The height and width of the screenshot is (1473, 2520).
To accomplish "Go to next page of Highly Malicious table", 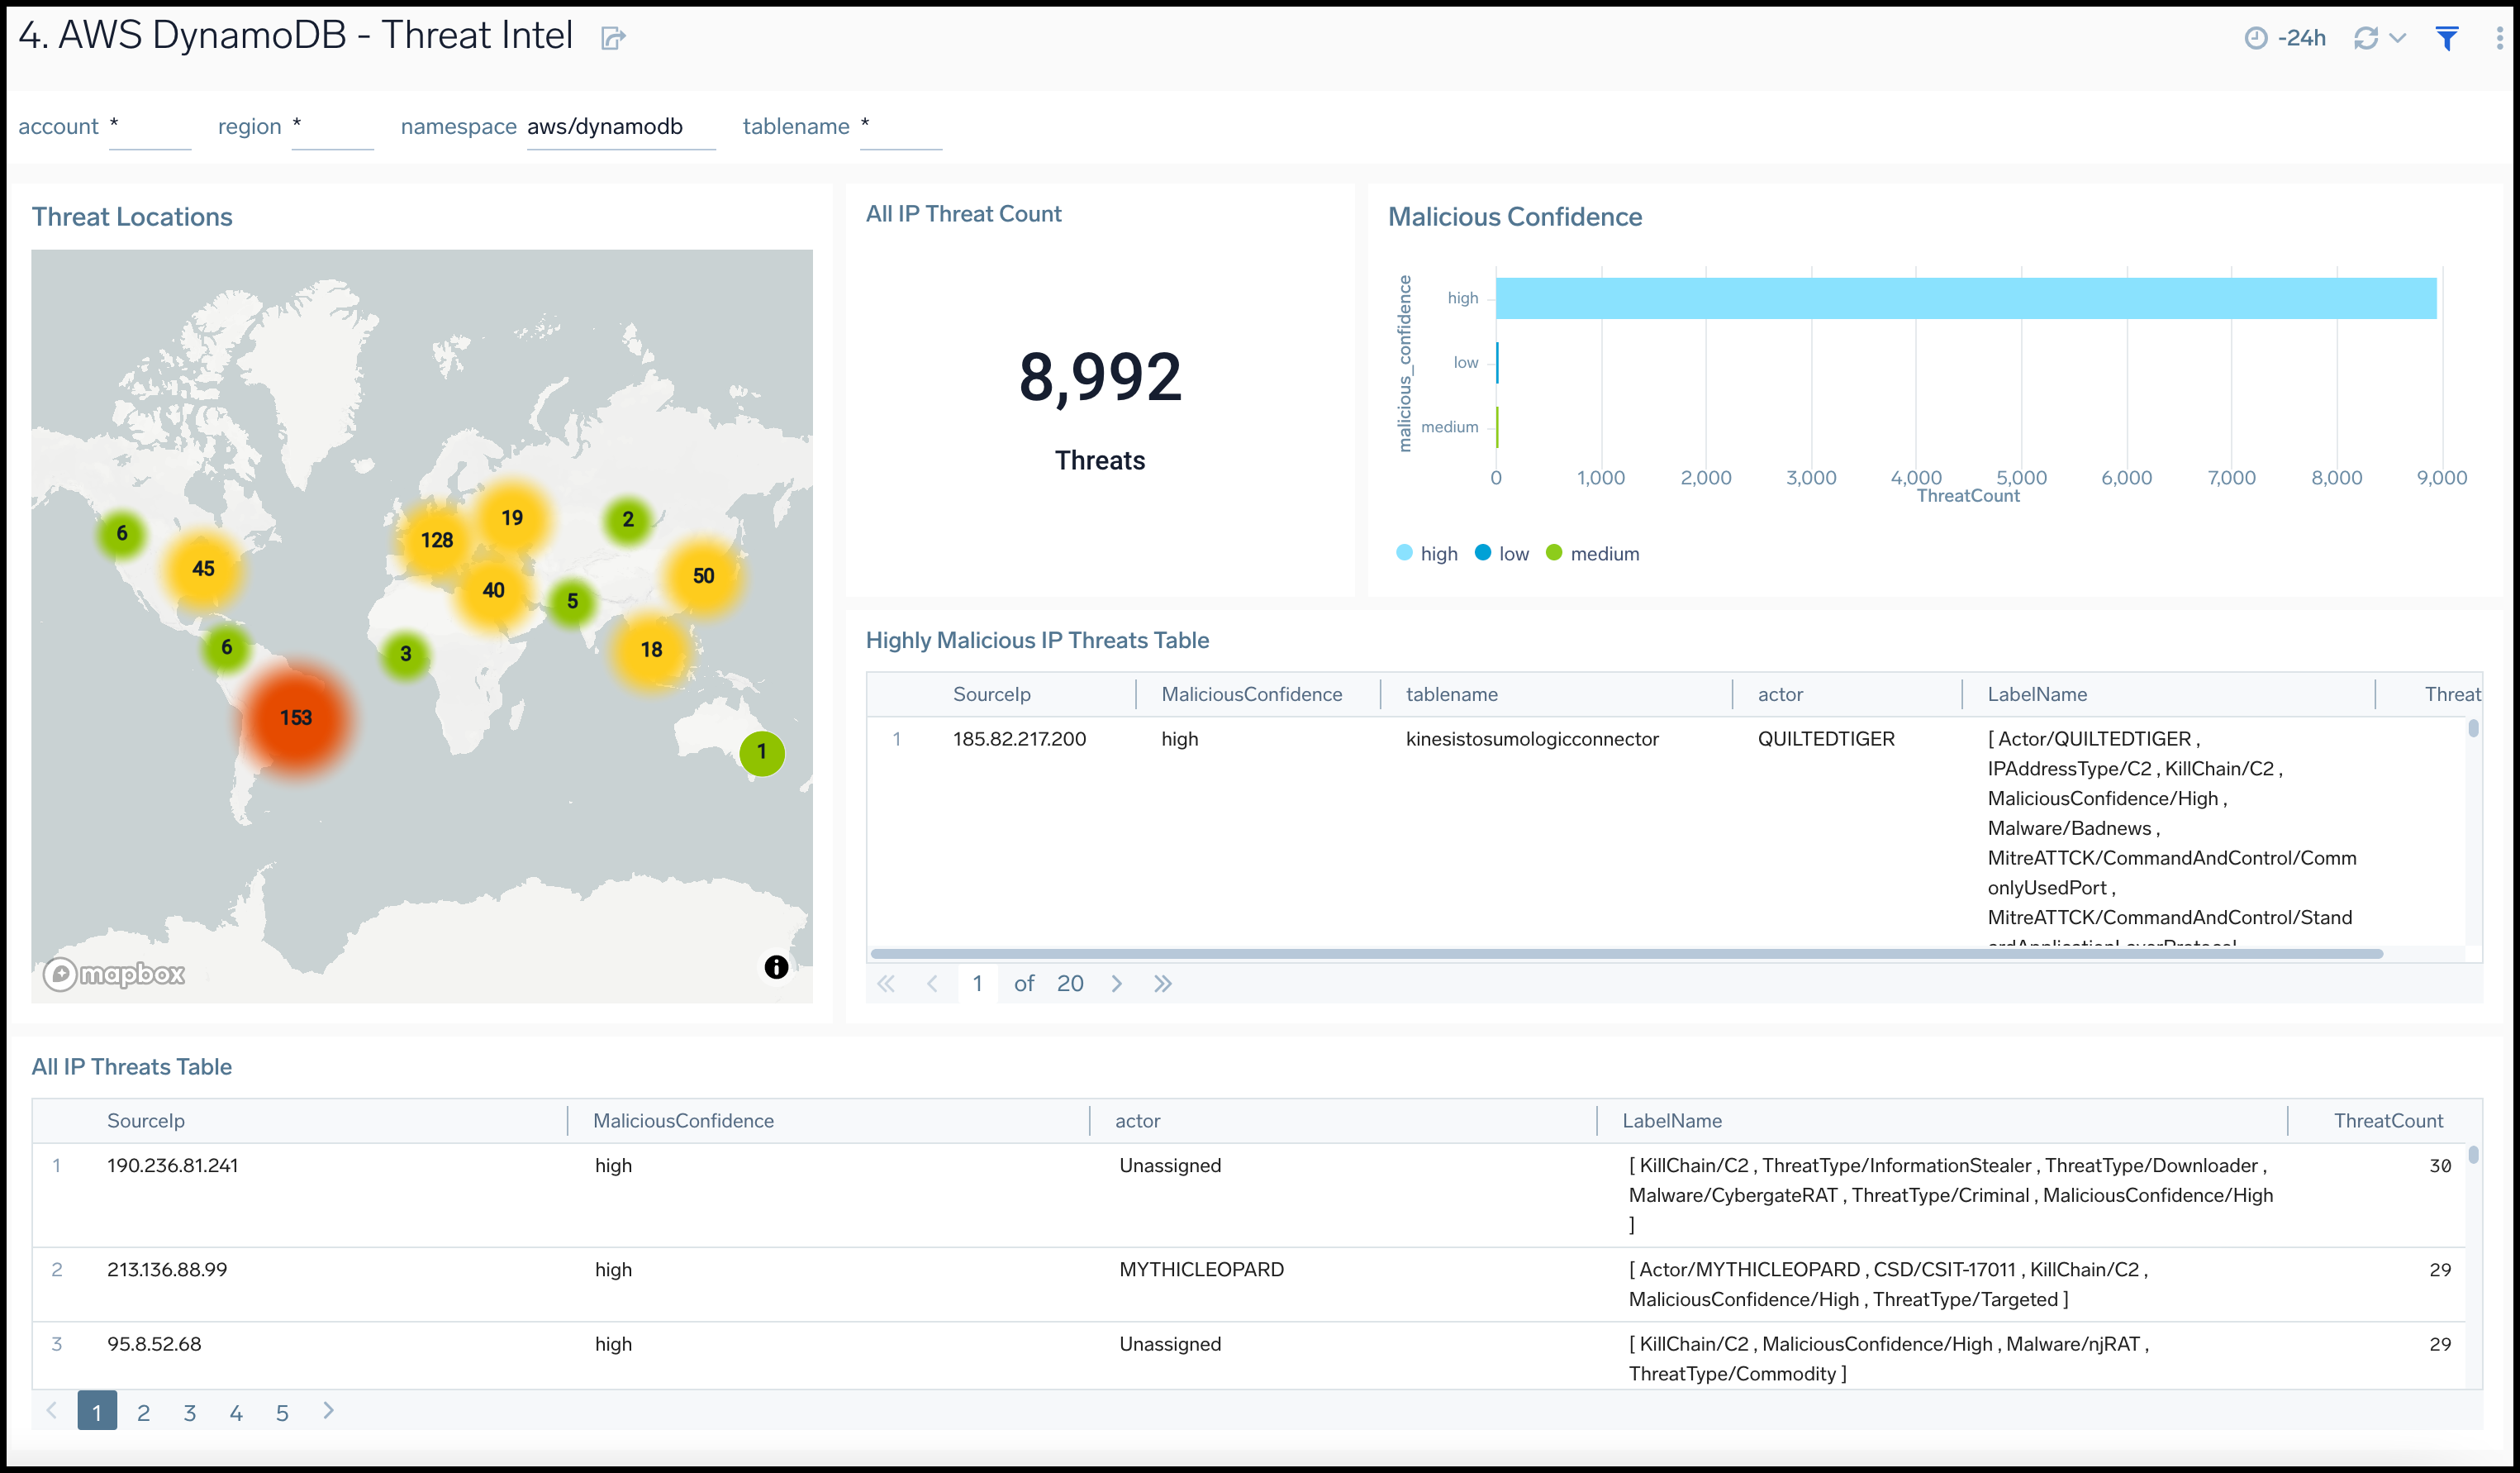I will pos(1117,984).
